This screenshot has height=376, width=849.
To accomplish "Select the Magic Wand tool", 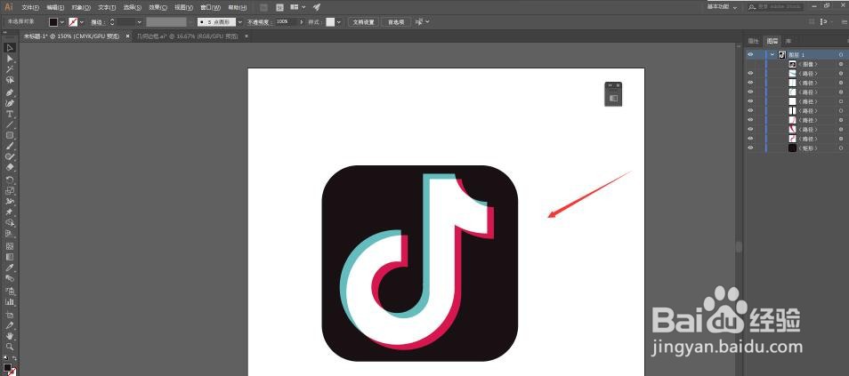I will [x=10, y=69].
